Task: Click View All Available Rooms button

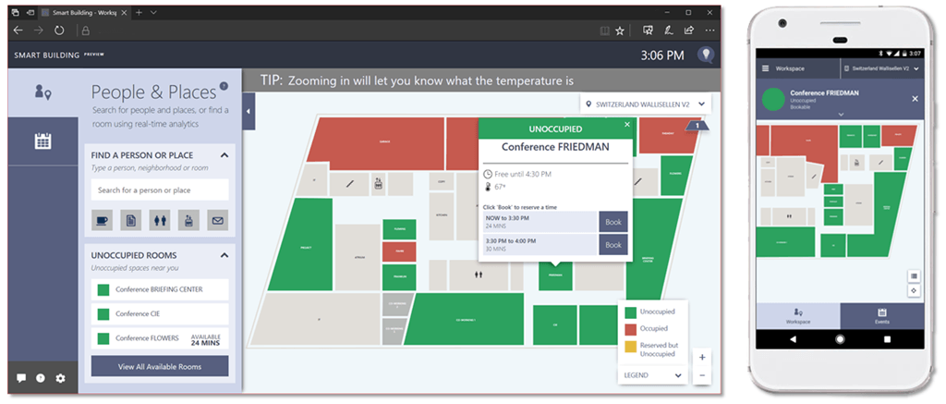Action: coord(160,366)
